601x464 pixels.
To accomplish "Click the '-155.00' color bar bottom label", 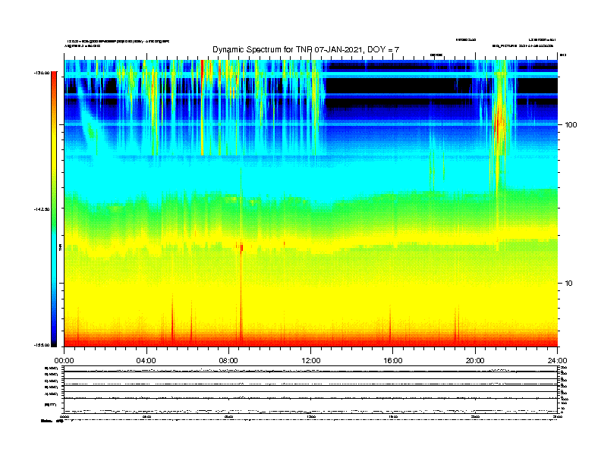I will (x=42, y=345).
